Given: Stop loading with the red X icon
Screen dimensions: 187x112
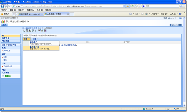Looking at the screenshot, I should (139, 6).
